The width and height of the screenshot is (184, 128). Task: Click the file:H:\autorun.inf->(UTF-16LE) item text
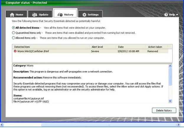pos(31,101)
